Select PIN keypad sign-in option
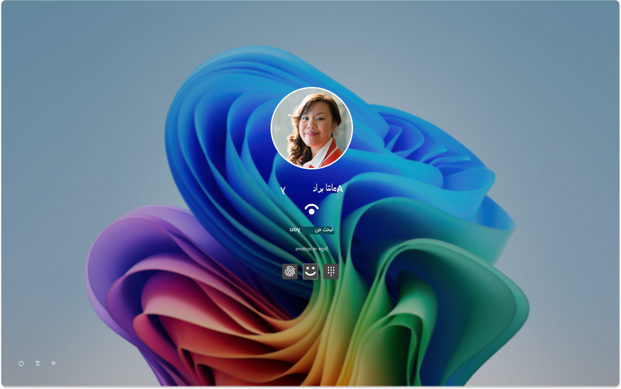Screen dimensions: 621x389 point(331,271)
